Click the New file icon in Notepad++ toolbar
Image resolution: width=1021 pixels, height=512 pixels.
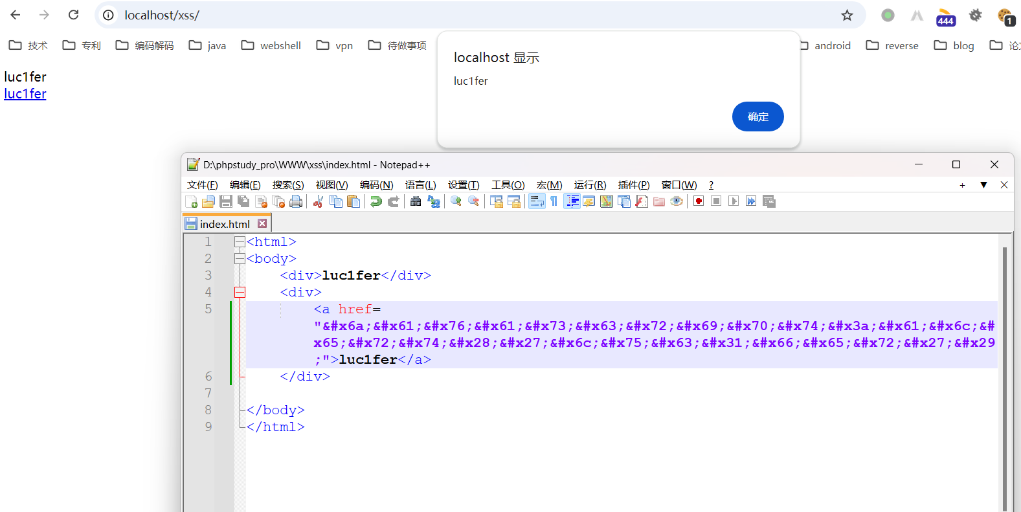point(191,201)
